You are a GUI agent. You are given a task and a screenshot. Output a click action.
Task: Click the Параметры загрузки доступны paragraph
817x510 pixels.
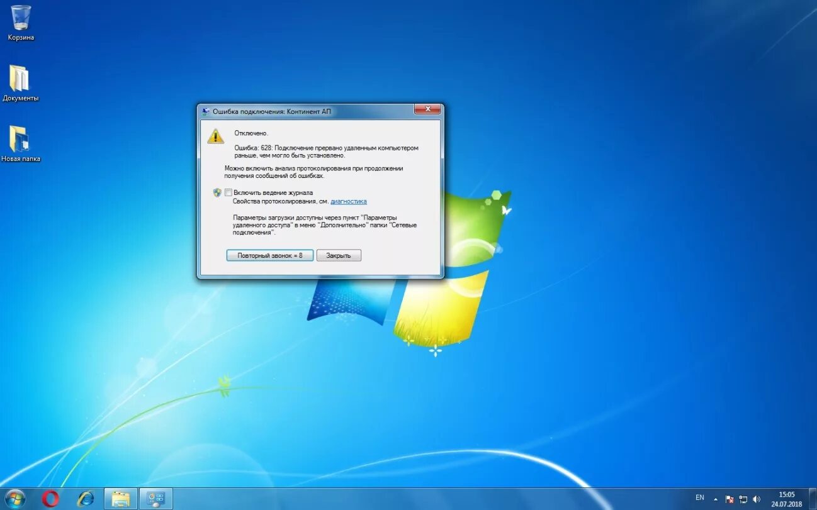pos(325,225)
